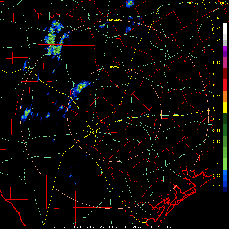Select the bright magenta legend swatch

pyautogui.click(x=225, y=48)
